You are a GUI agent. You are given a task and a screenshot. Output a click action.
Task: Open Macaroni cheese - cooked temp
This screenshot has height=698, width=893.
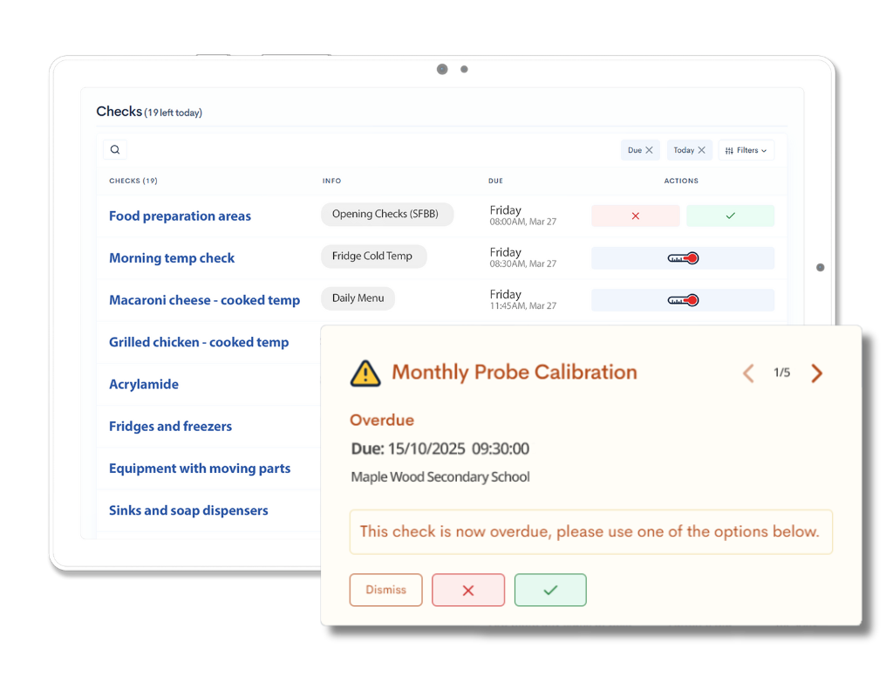pos(204,300)
